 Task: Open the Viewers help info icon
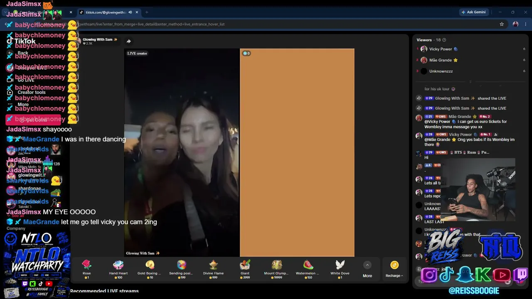[444, 40]
